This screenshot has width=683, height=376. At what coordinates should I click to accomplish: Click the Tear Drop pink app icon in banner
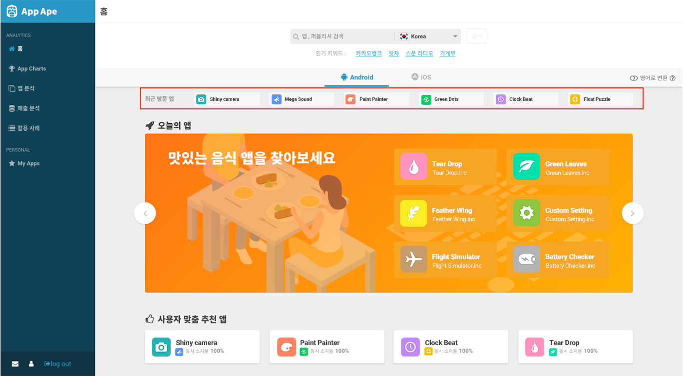pos(413,166)
